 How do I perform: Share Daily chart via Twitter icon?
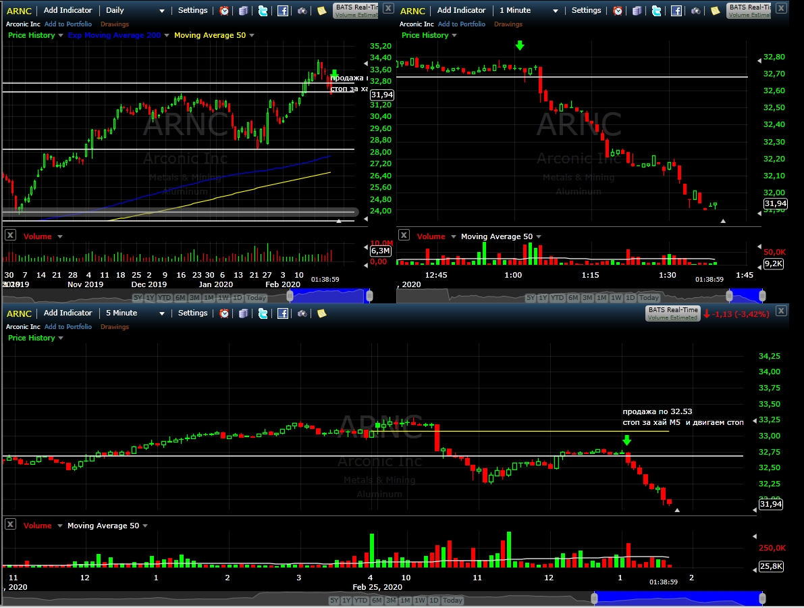coord(263,11)
